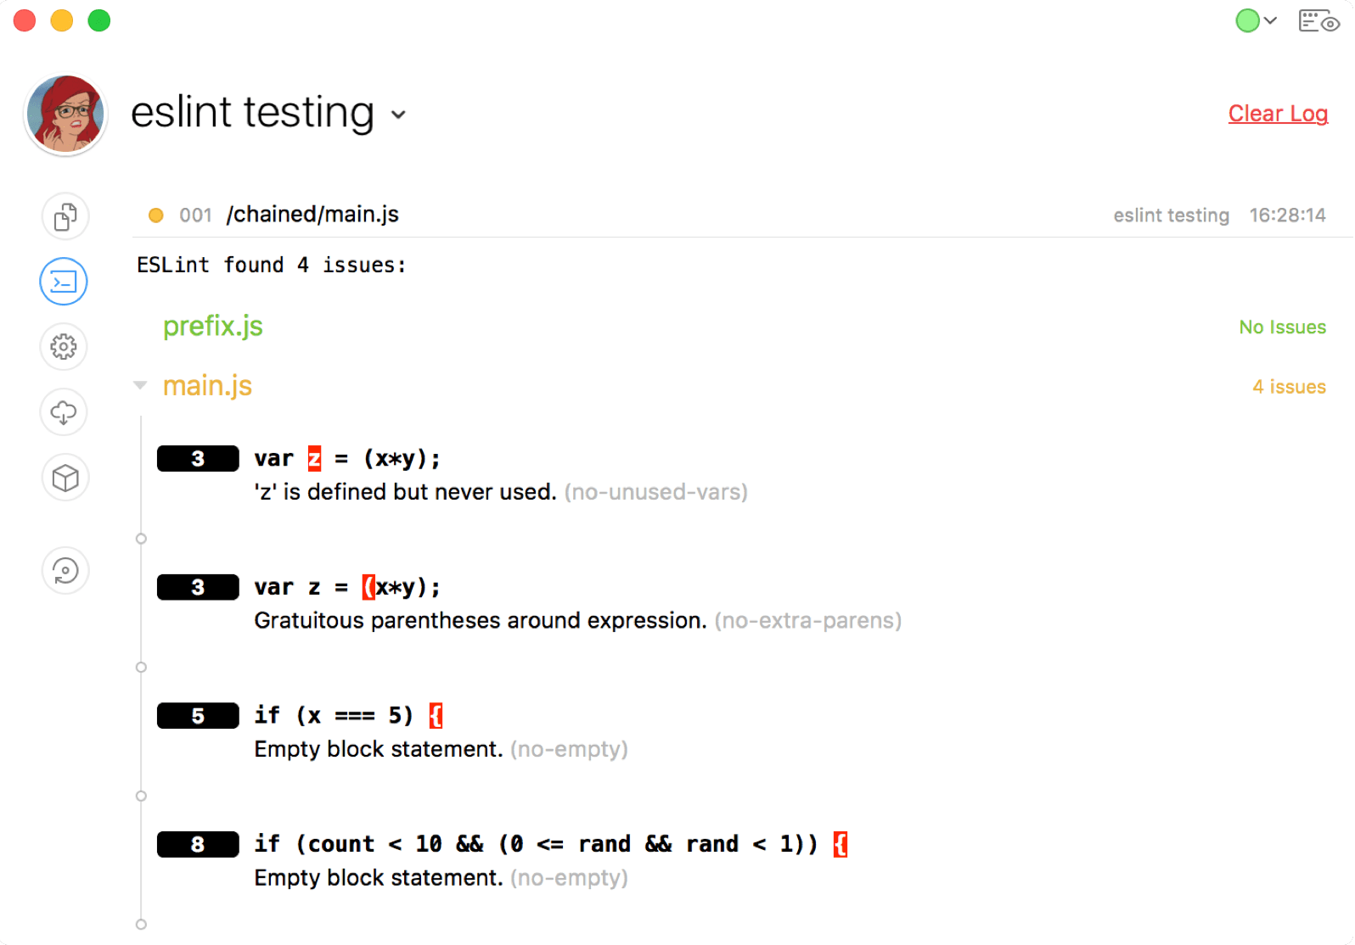The image size is (1355, 945).
Task: Click line 3 badge for no-unused-vars issue
Action: (198, 459)
